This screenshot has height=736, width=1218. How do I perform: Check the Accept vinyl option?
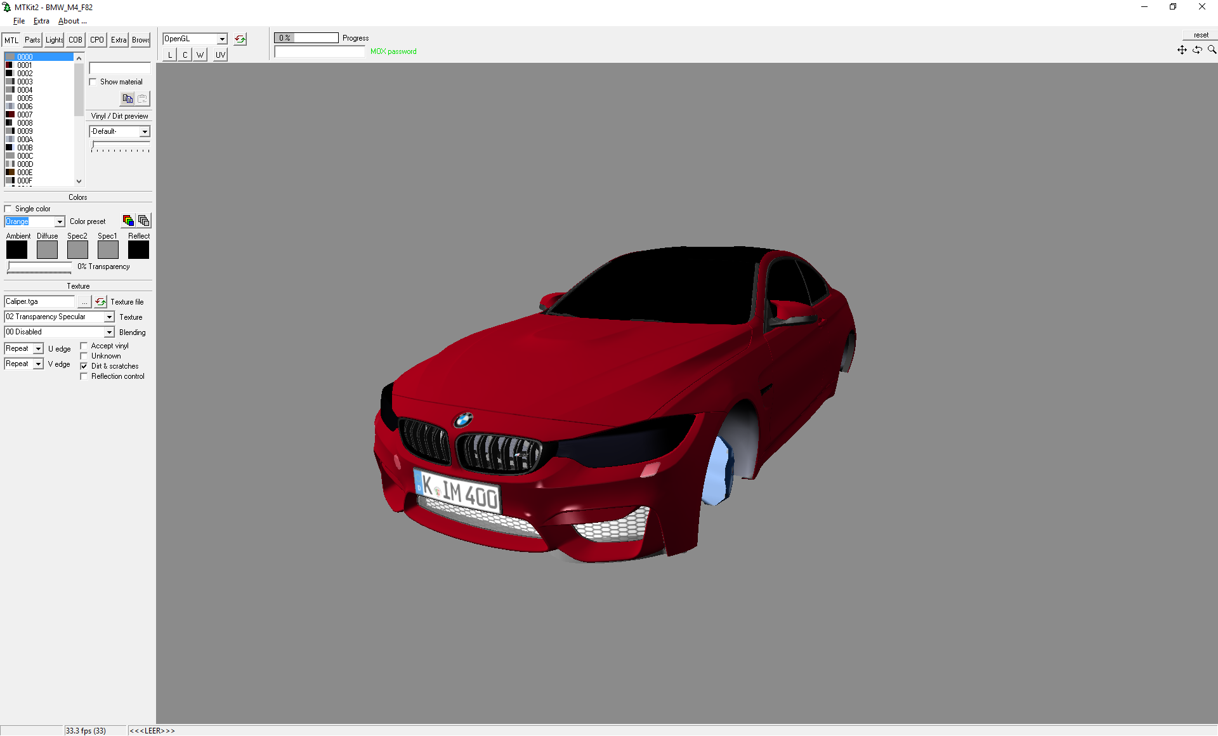(x=84, y=346)
